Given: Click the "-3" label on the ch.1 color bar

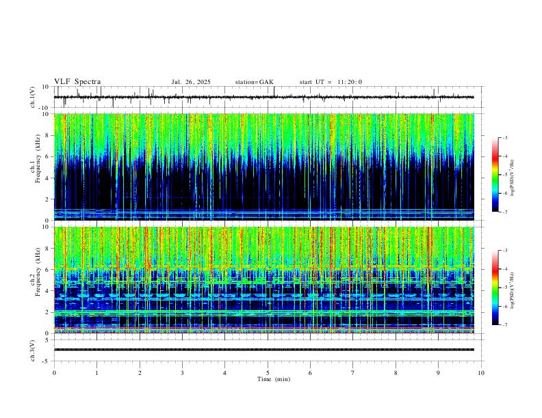Looking at the screenshot, I should (505, 137).
